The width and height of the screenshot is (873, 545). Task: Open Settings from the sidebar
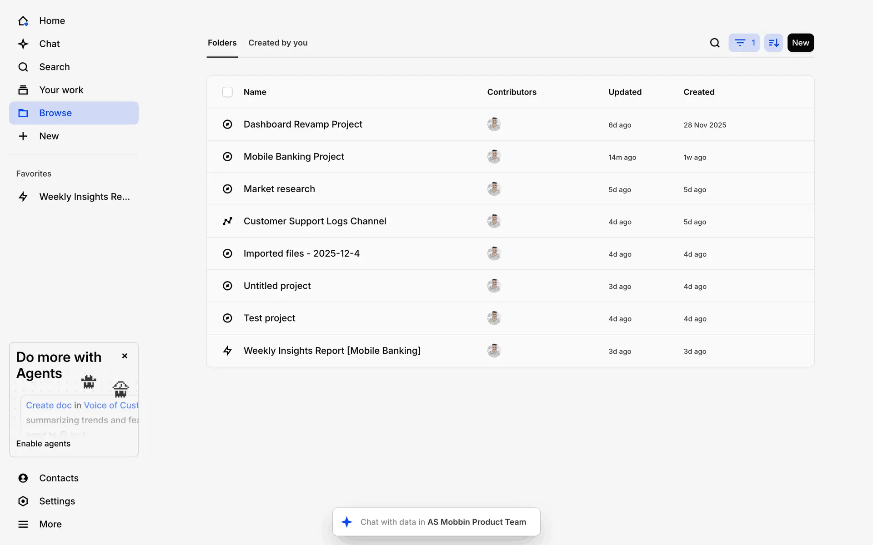[x=57, y=501]
